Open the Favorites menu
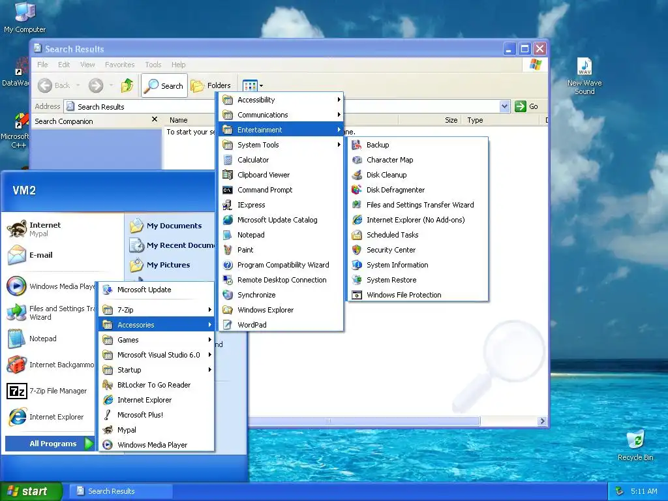The width and height of the screenshot is (668, 501). point(120,65)
